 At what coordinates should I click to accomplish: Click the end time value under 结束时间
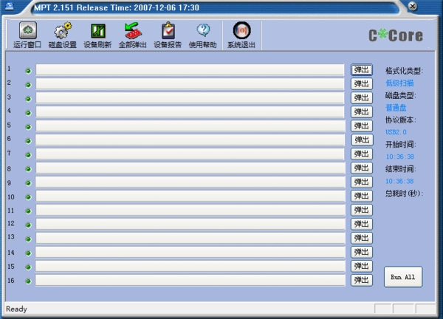[x=399, y=181]
